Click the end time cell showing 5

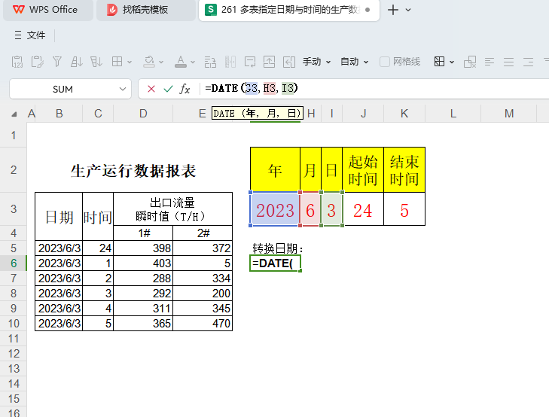404,209
